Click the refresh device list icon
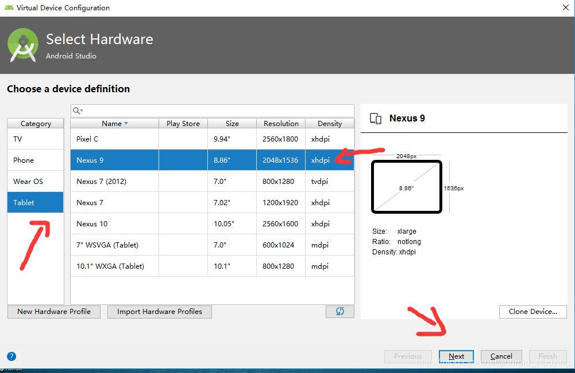575x373 pixels. (x=340, y=311)
